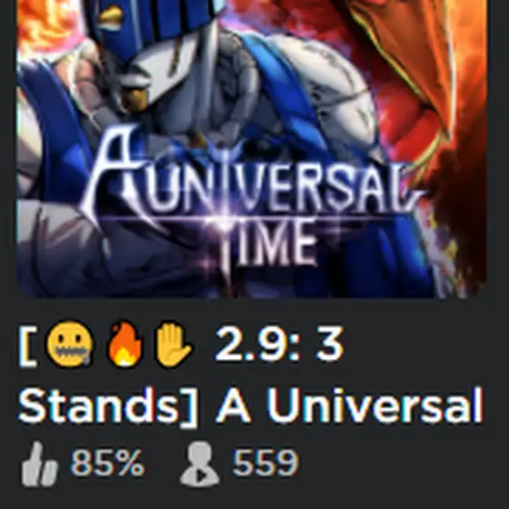
Task: Click the "Stands]" word in title
Action: coord(107,406)
